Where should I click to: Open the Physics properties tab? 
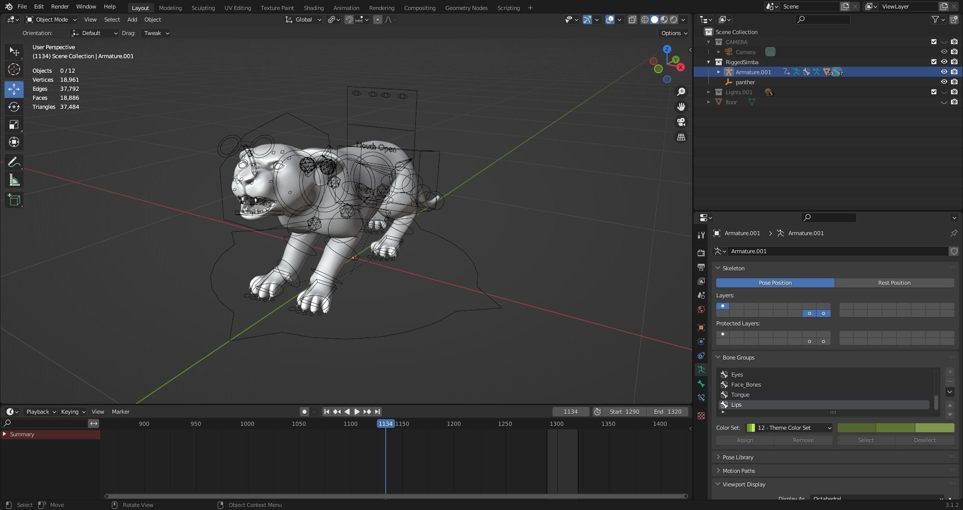pyautogui.click(x=701, y=342)
